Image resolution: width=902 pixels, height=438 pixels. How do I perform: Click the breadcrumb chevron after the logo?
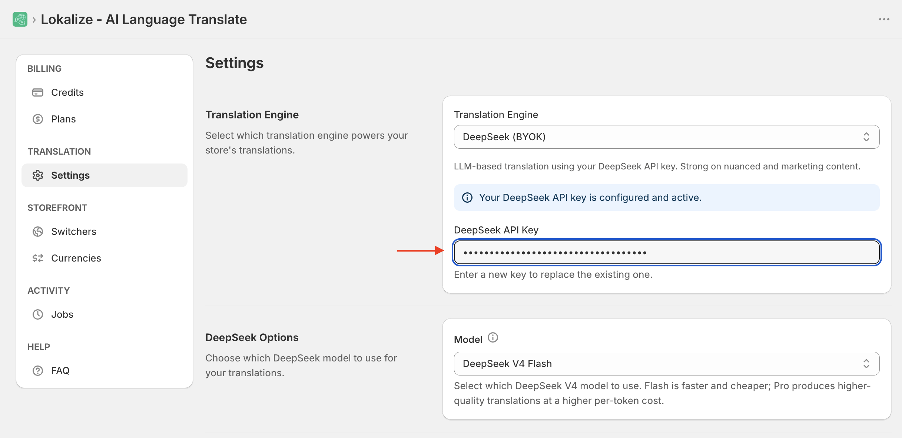(34, 20)
